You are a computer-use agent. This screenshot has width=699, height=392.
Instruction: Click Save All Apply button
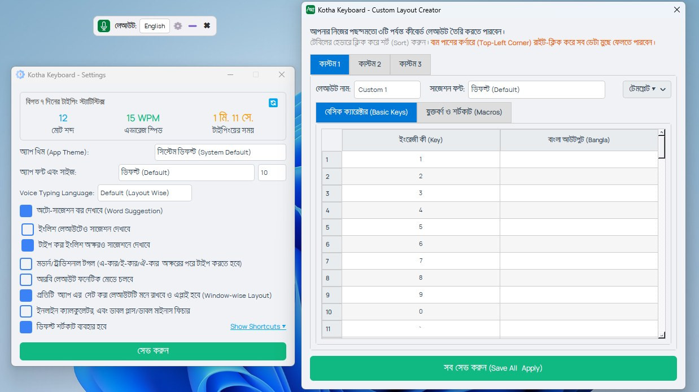click(x=493, y=368)
